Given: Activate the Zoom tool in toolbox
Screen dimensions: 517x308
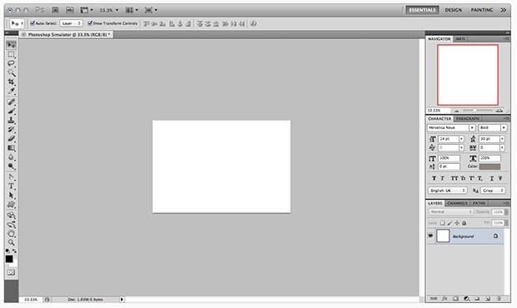Looking at the screenshot, I should click(x=11, y=242).
